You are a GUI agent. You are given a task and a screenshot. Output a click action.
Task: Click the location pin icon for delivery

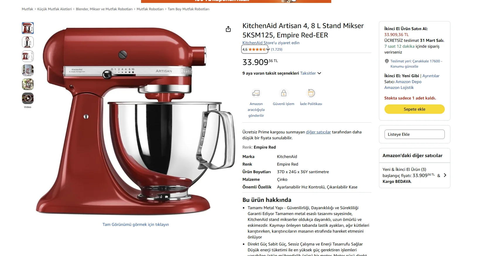[x=387, y=61]
